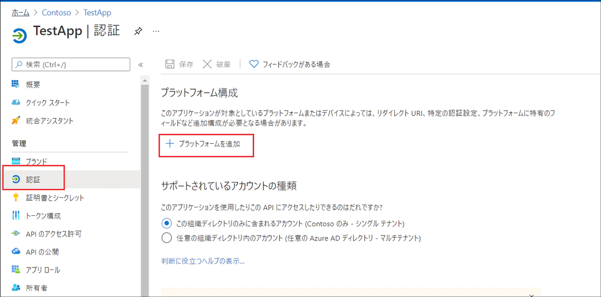601x297 pixels.
Task: Click the 所有者 people icon
Action: point(16,287)
